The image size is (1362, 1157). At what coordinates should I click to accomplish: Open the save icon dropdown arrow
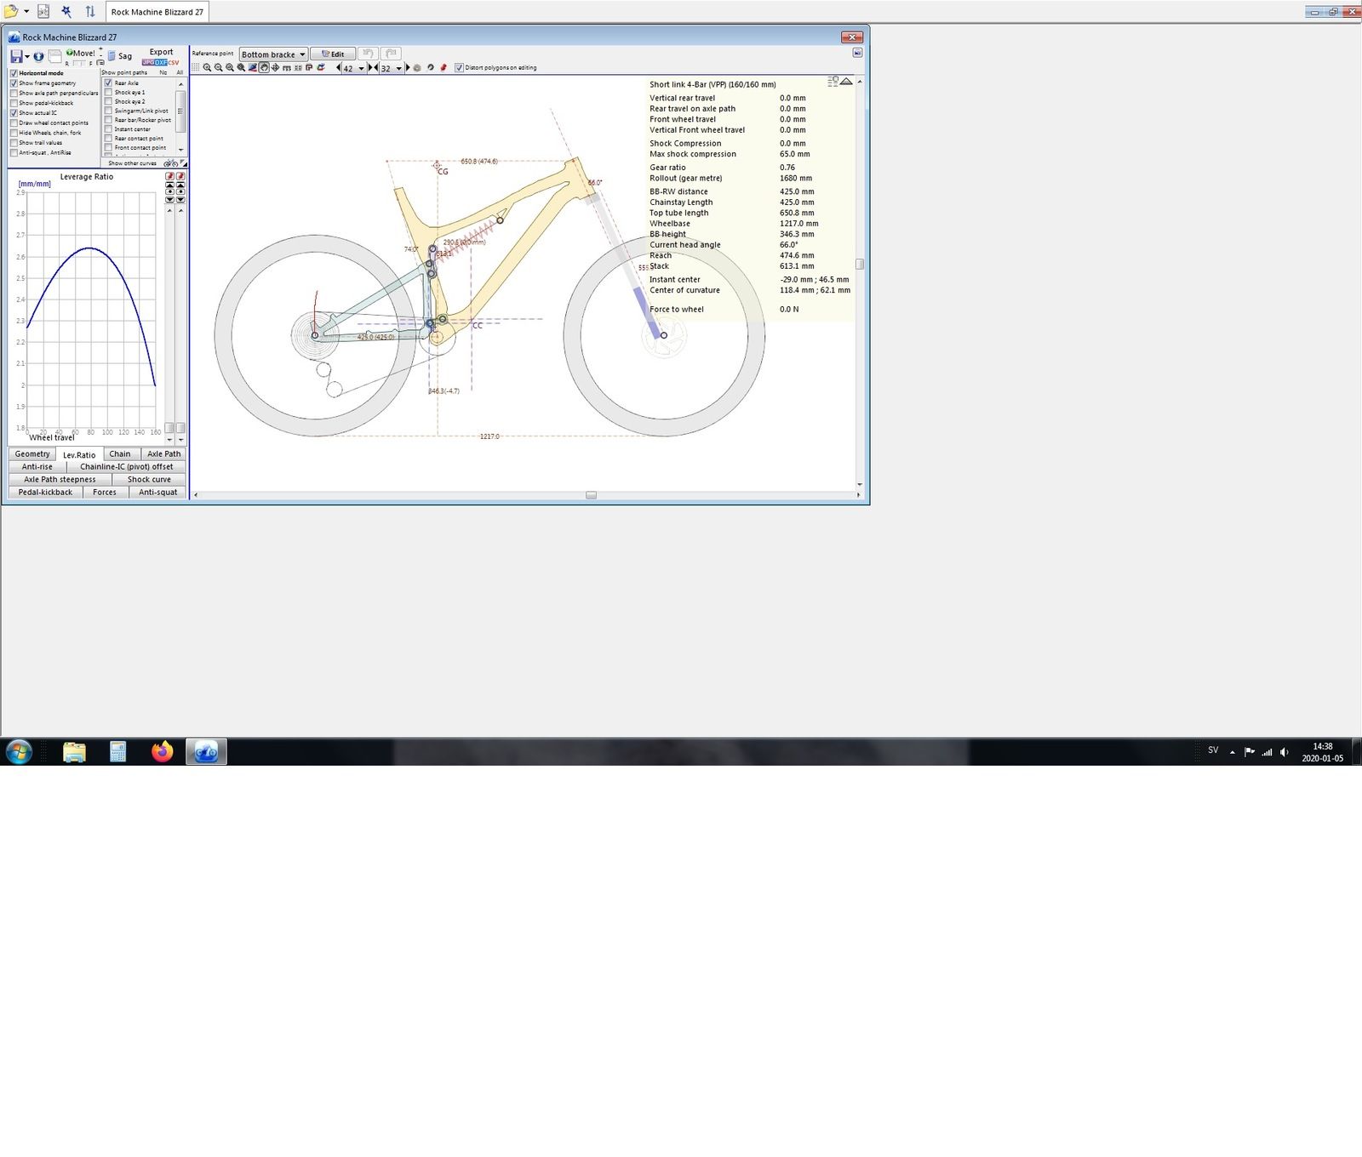[x=27, y=57]
